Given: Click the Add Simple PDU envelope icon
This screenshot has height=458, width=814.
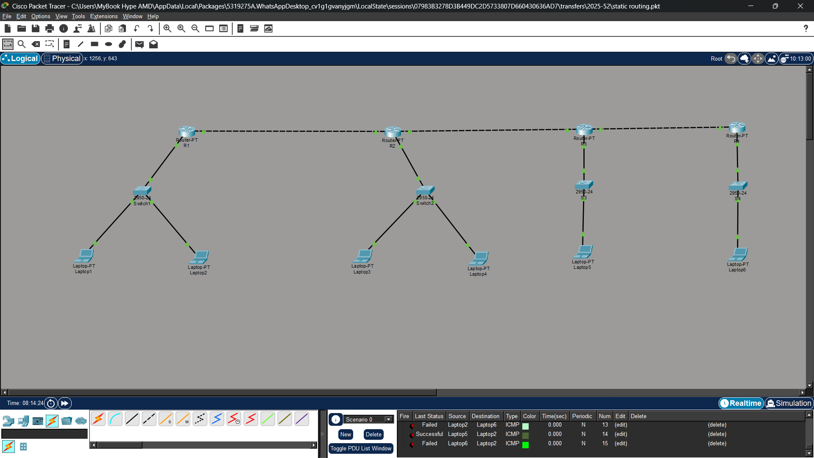Looking at the screenshot, I should click(139, 44).
